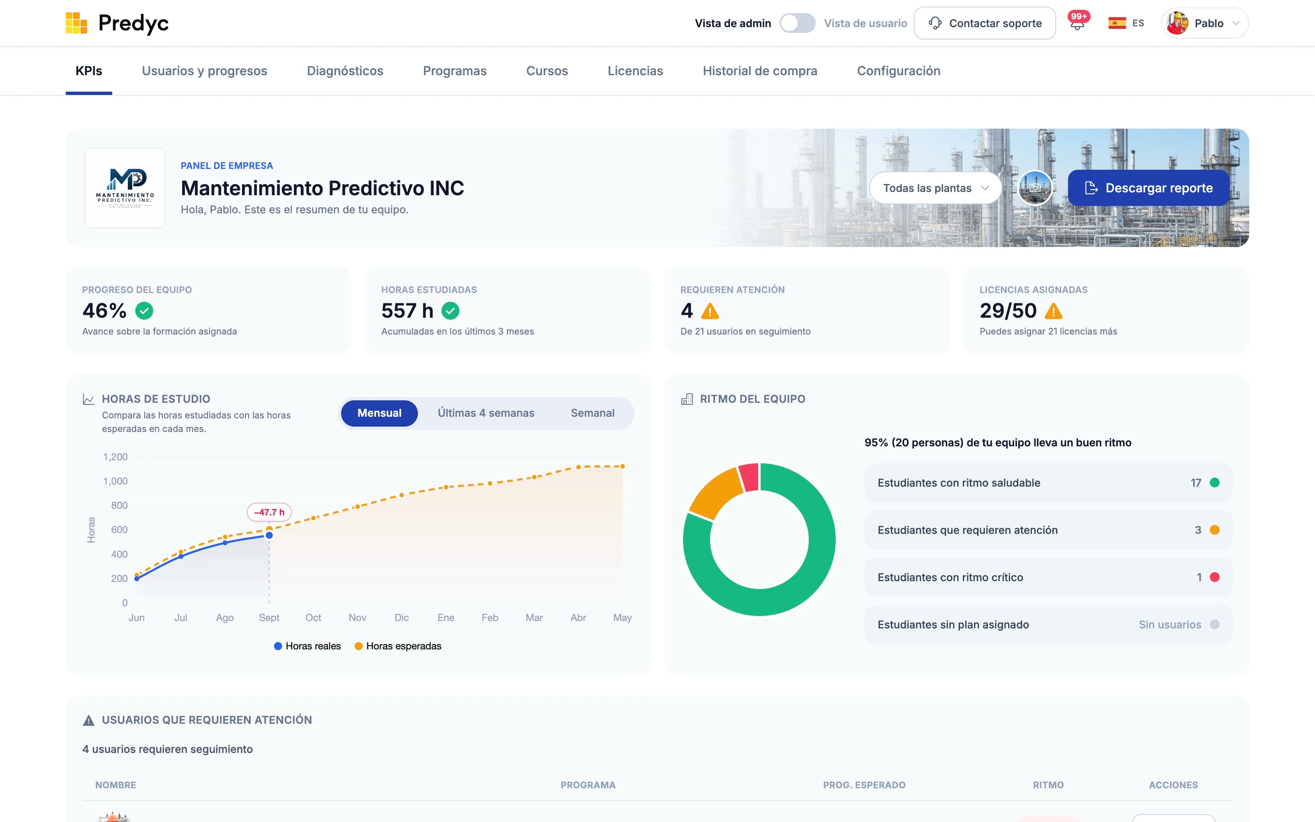The image size is (1315, 822).
Task: Click the Predyc logo icon
Action: (x=76, y=23)
